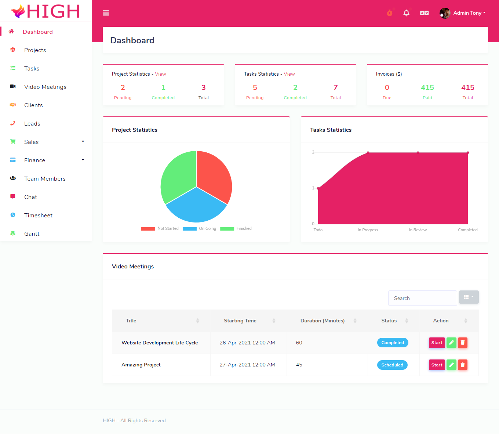
Task: Open the Gantt chart via sidebar icon
Action: [12, 234]
